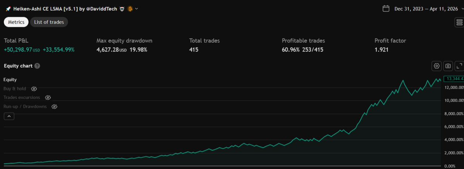This screenshot has height=169, width=464.
Task: Click the 12,000.00% axis label
Action: (x=454, y=88)
